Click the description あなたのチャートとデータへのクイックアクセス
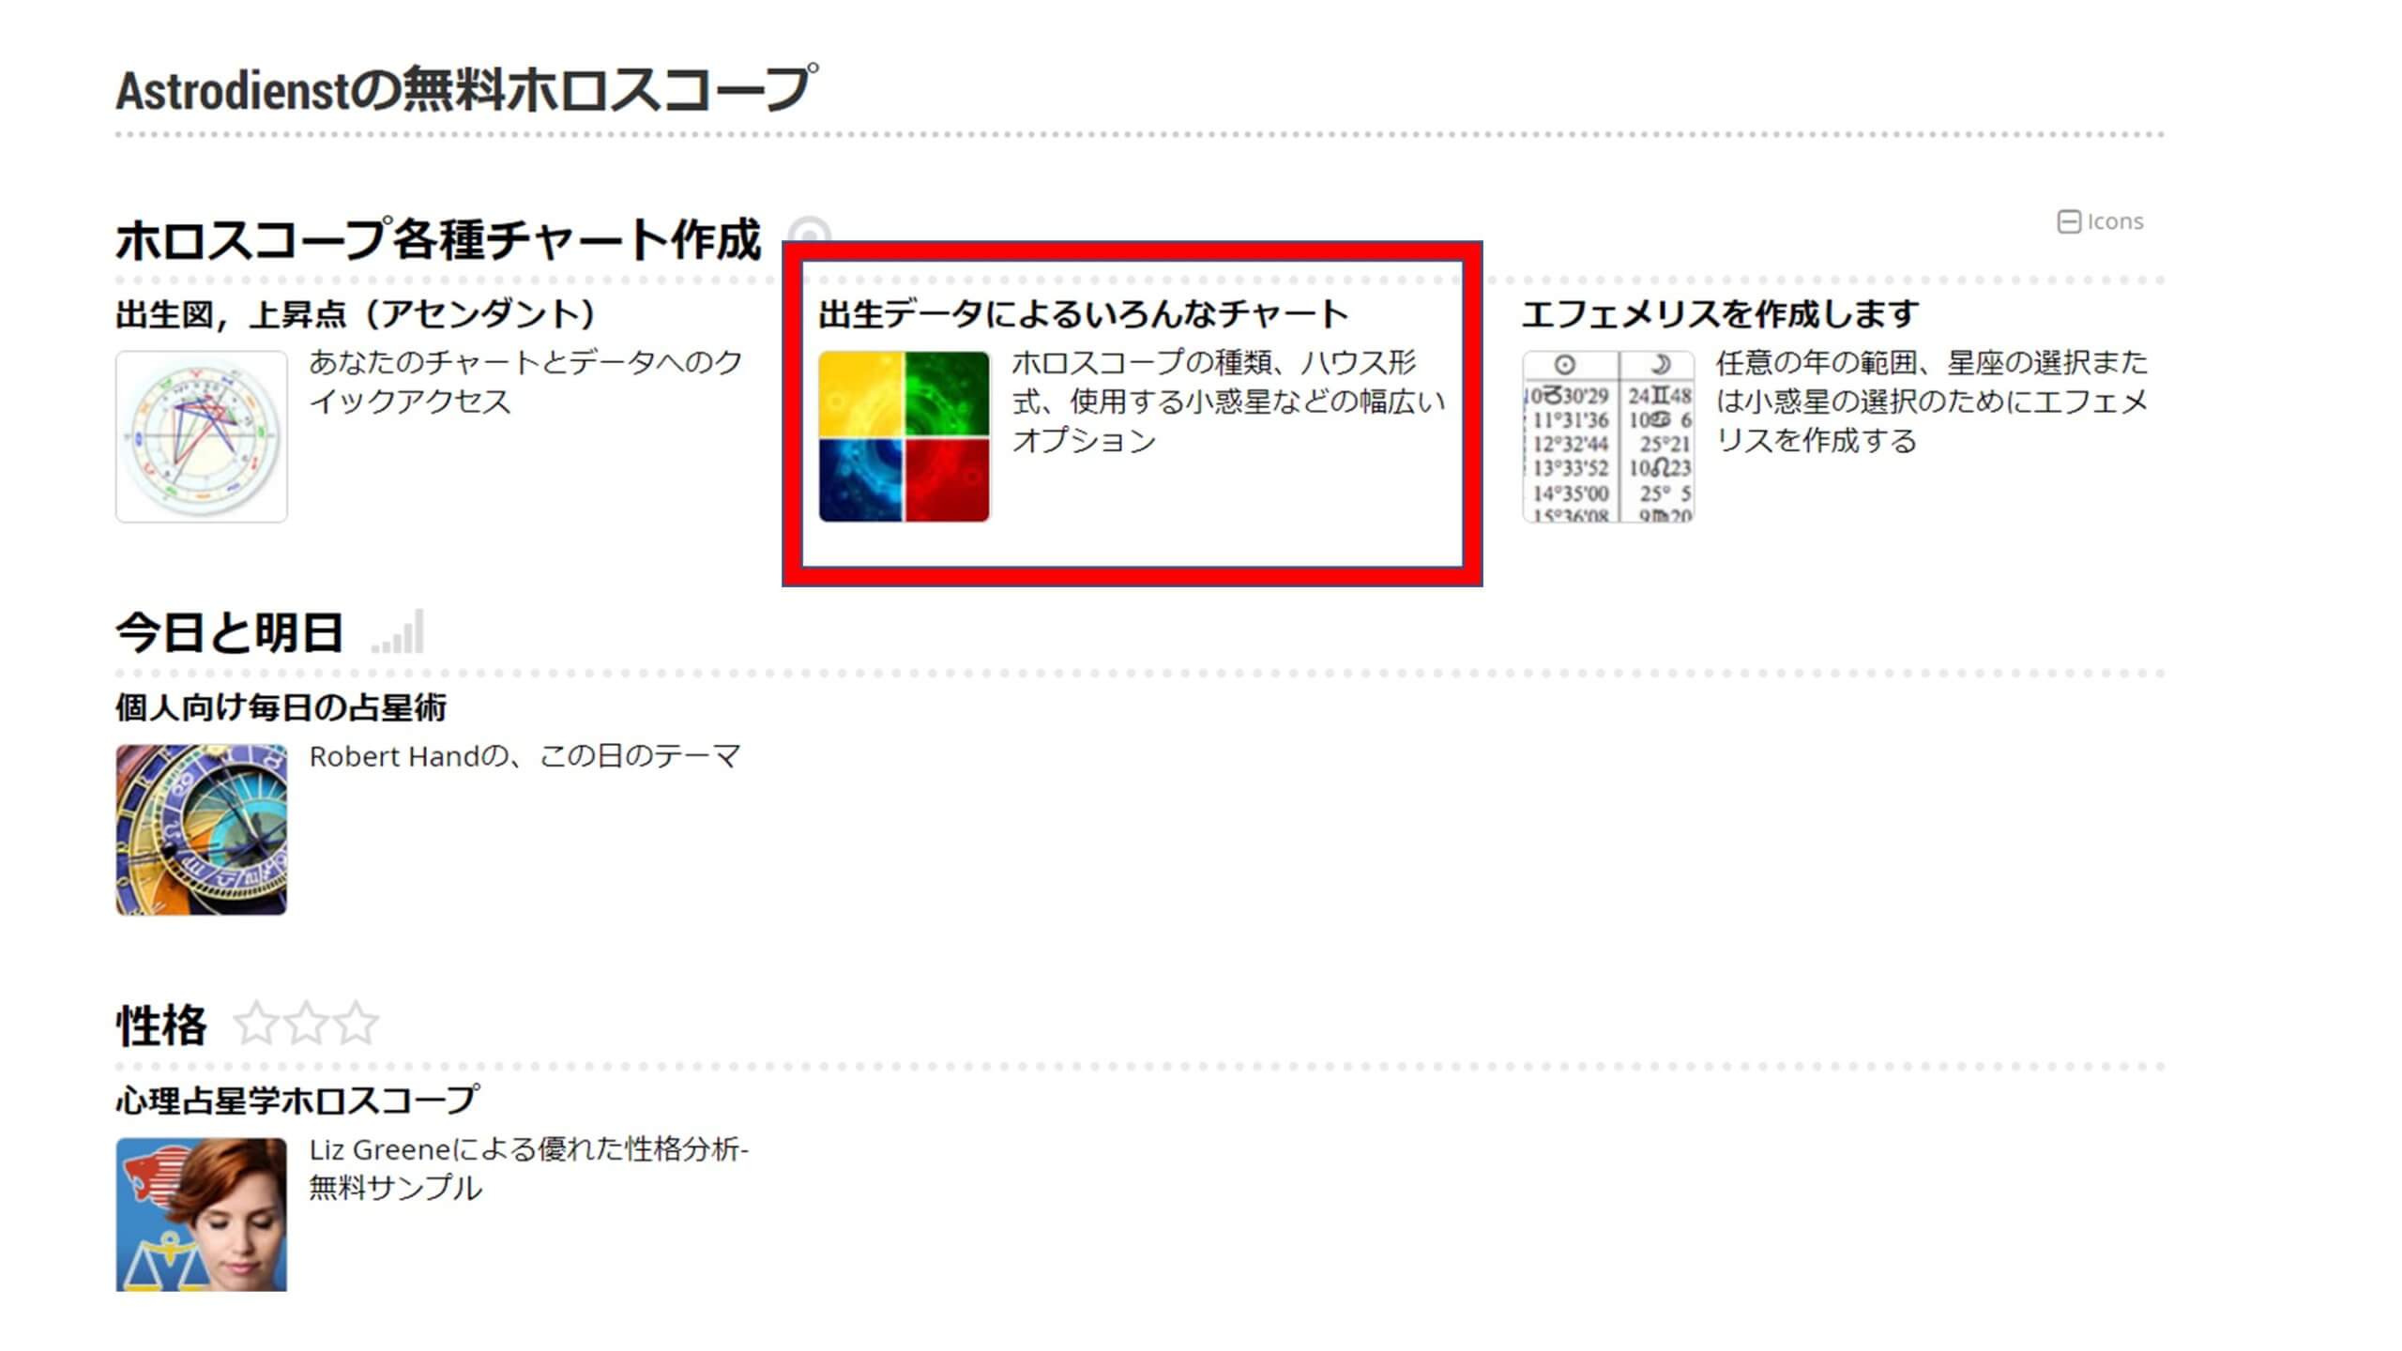 pyautogui.click(x=525, y=382)
